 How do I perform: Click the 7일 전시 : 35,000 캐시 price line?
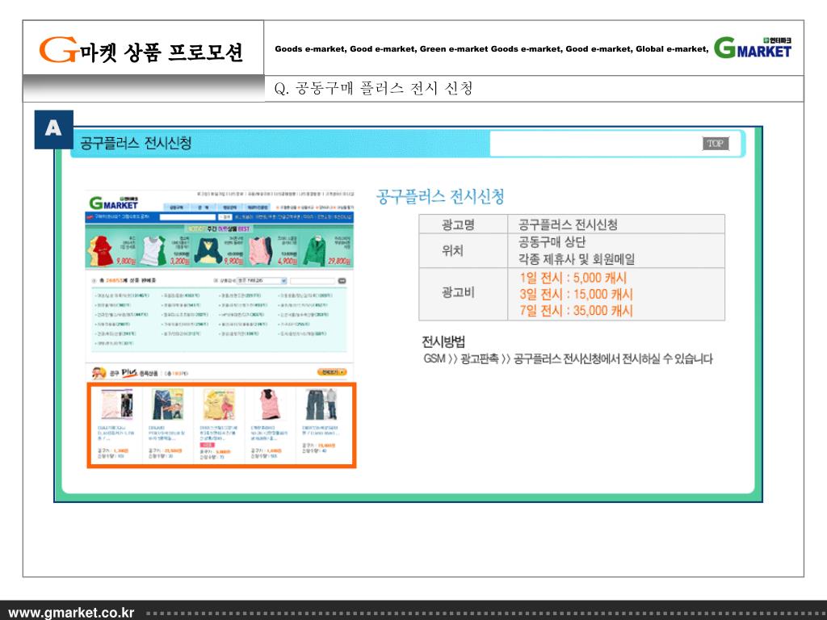point(575,311)
